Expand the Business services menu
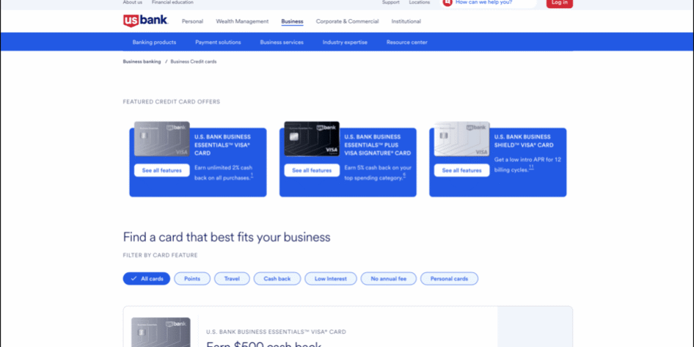 (282, 43)
